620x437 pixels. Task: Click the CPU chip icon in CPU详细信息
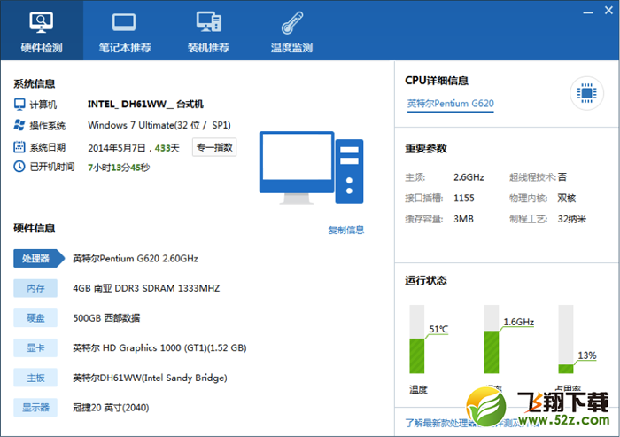tap(586, 93)
